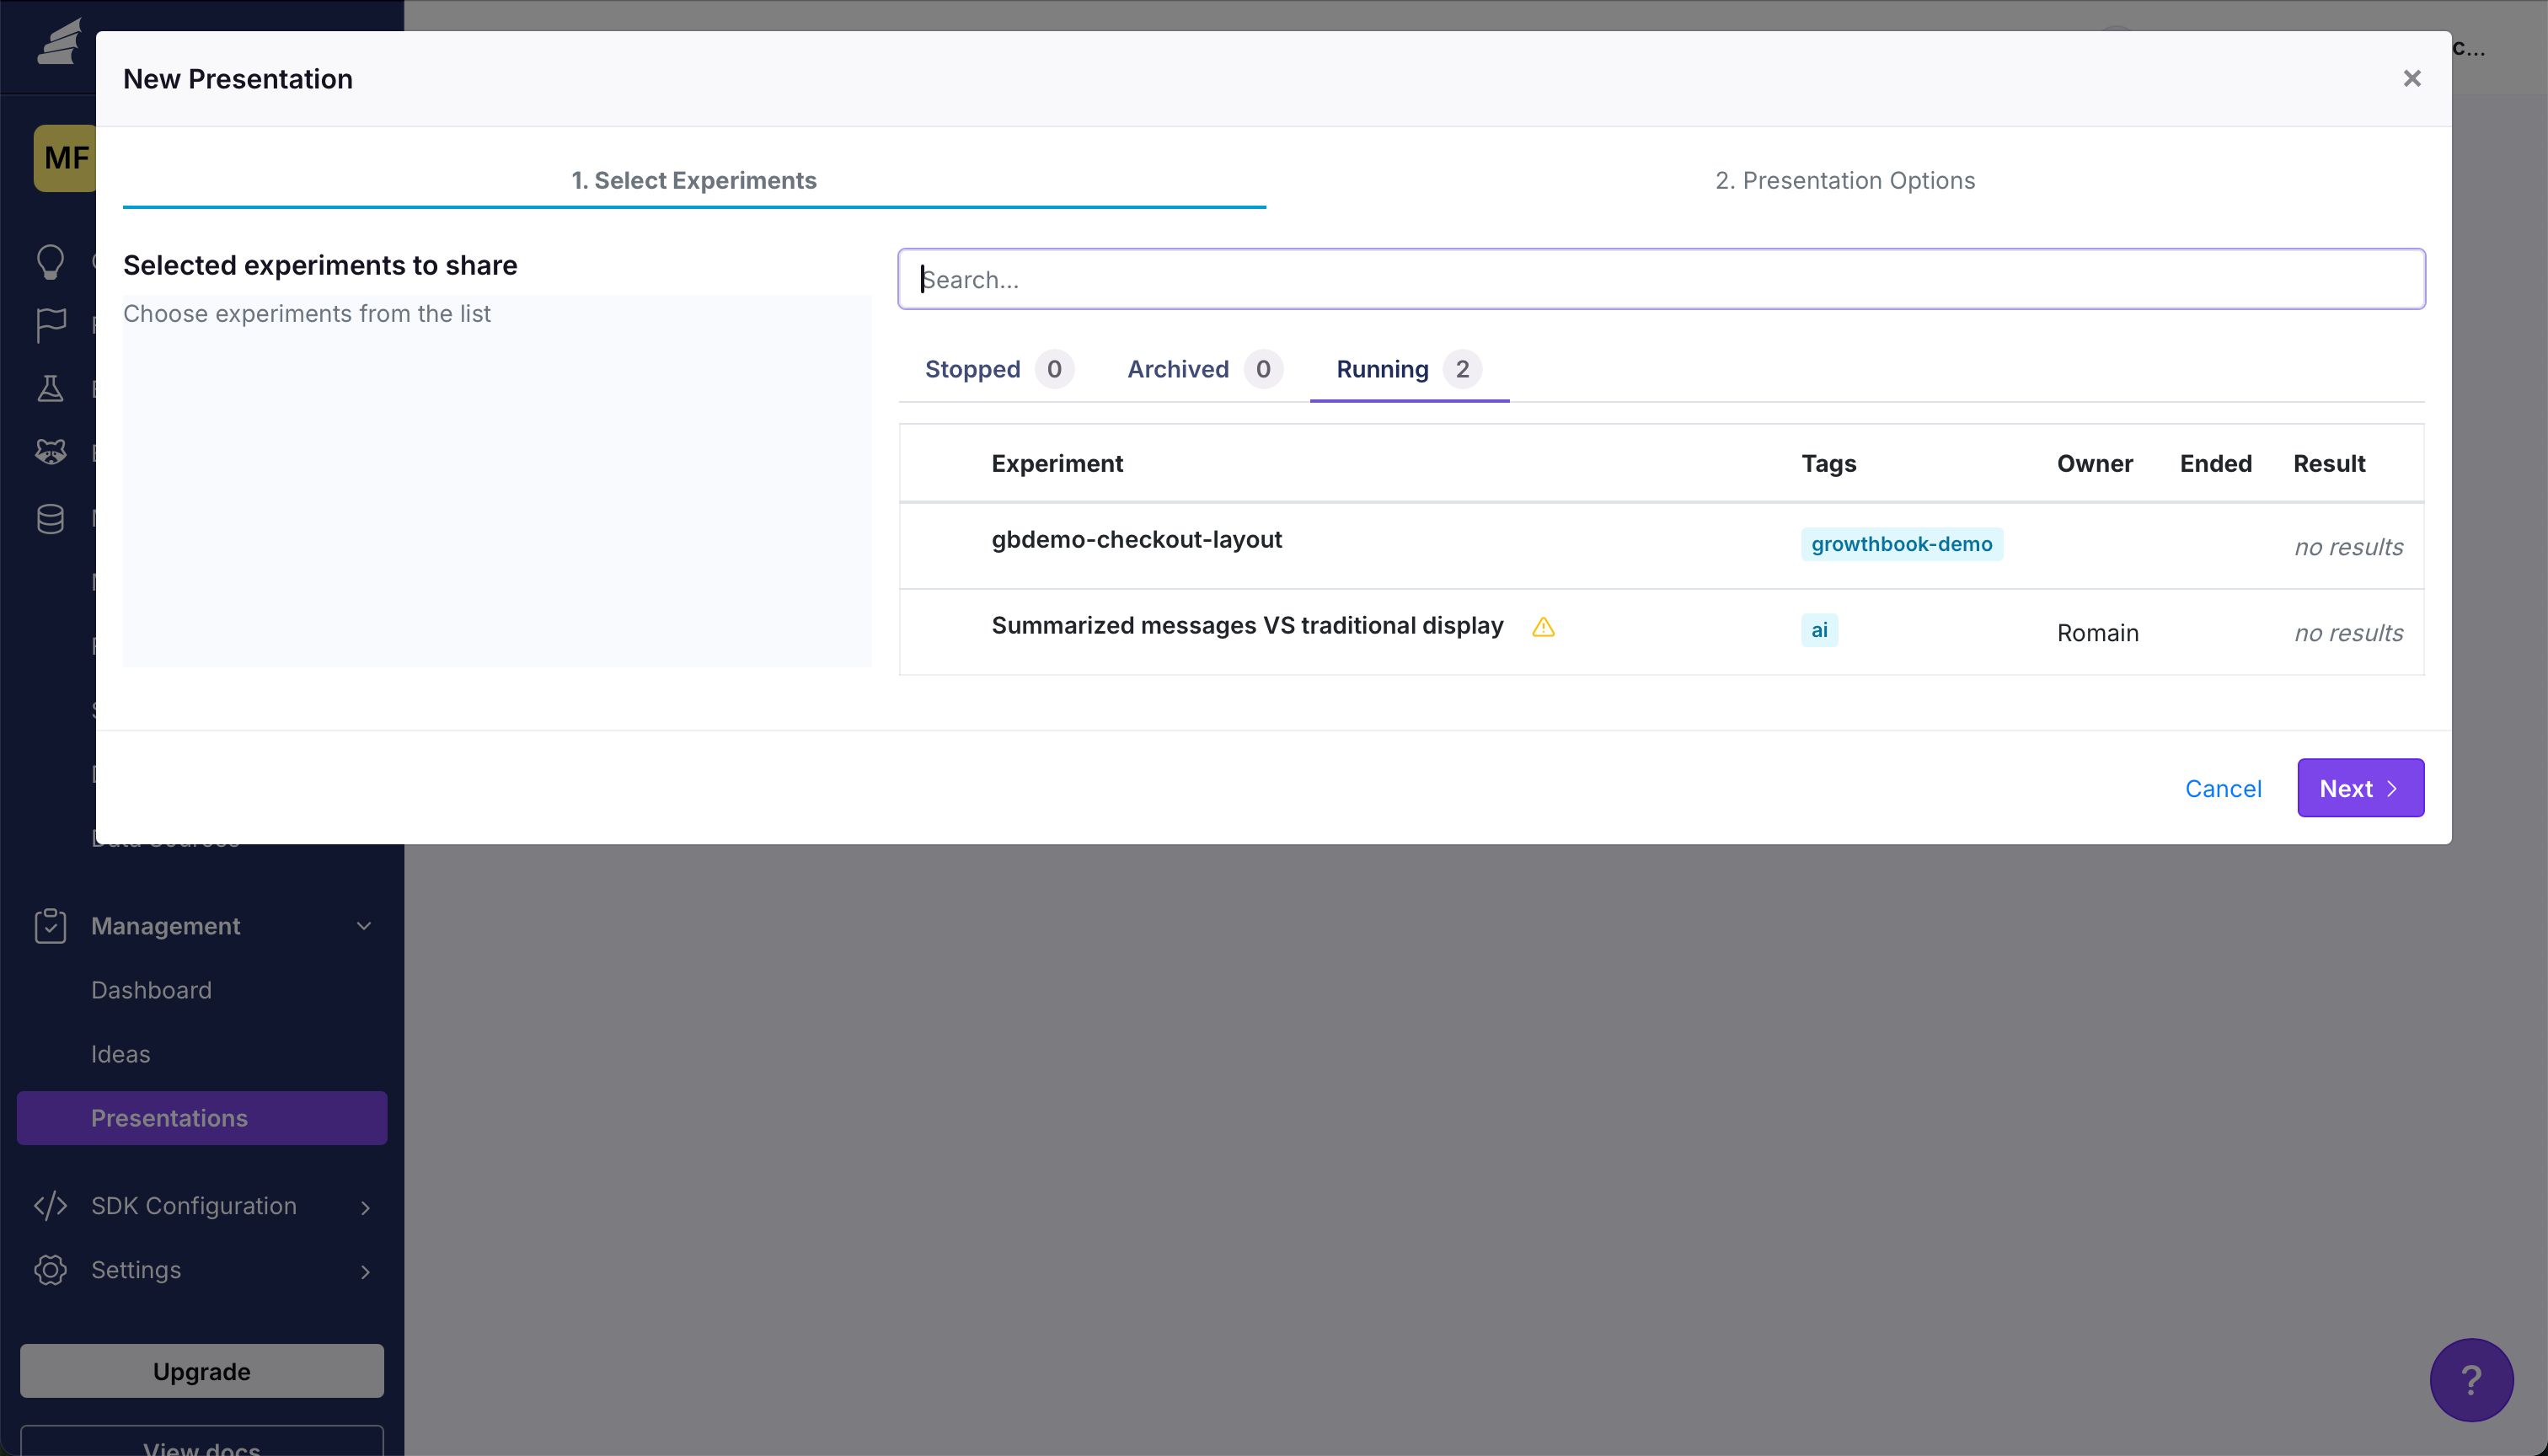Select the gbdemo-checkout-layout experiment row

coord(1136,540)
